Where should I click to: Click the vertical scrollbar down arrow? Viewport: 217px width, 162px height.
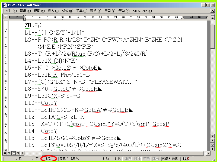(213, 136)
